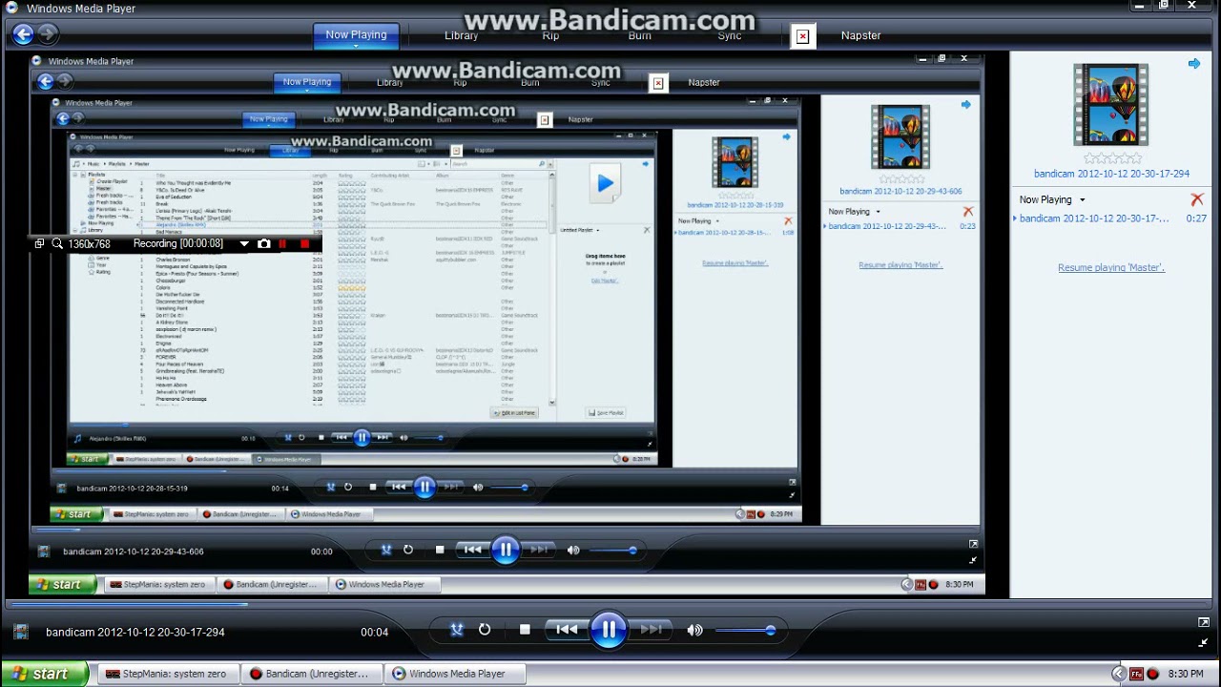Screen dimensions: 1221x687
Task: Open the bandicam 2012-10-12 20-28-15-319 link under thumbnail
Action: coord(735,205)
